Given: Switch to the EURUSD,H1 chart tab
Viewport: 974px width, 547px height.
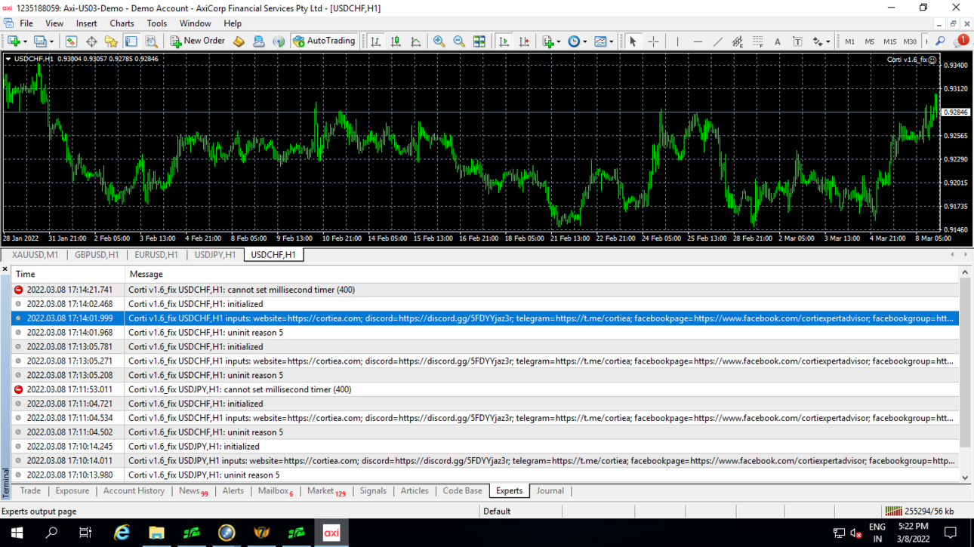Looking at the screenshot, I should pos(156,255).
